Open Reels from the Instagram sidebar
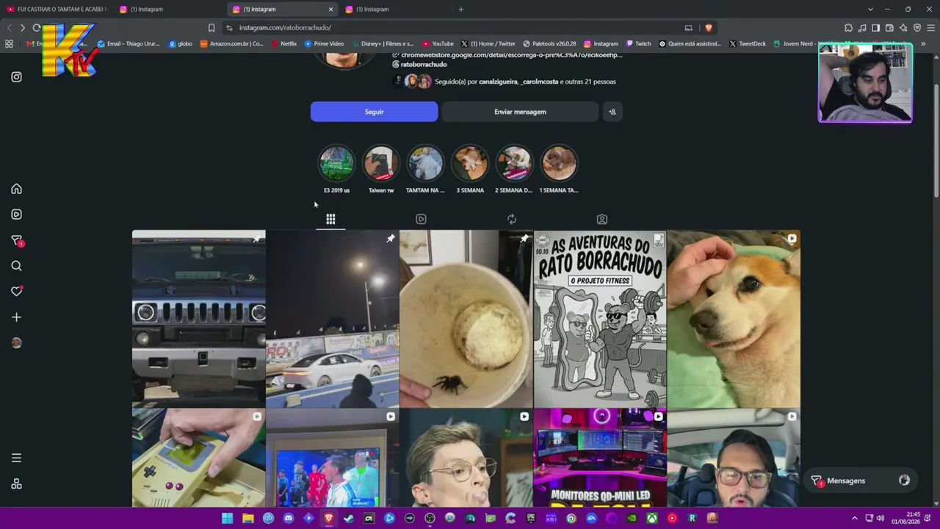This screenshot has height=529, width=940. [x=16, y=215]
